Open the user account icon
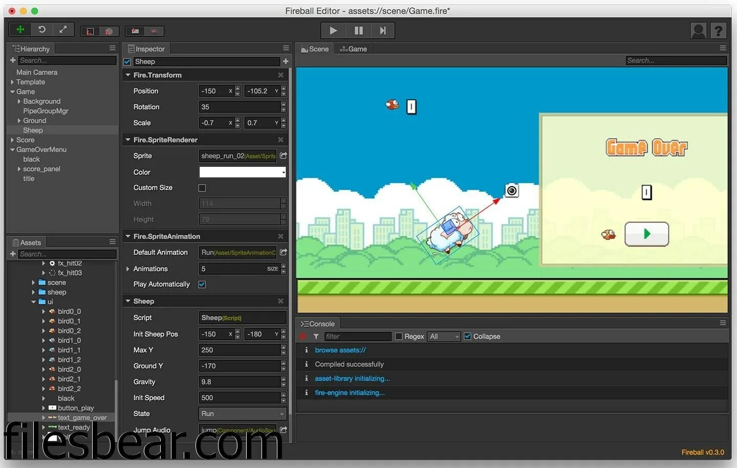737x468 pixels. pyautogui.click(x=698, y=31)
